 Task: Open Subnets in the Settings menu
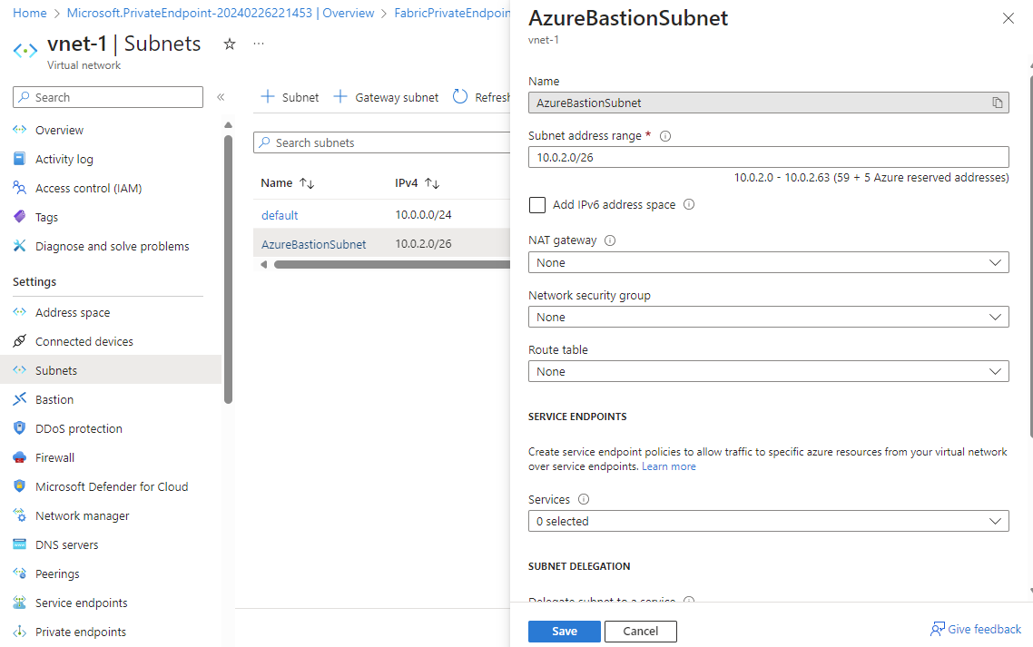click(55, 369)
